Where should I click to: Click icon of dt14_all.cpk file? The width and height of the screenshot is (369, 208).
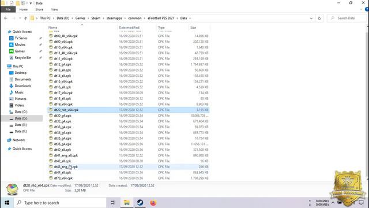pyautogui.click(x=51, y=76)
